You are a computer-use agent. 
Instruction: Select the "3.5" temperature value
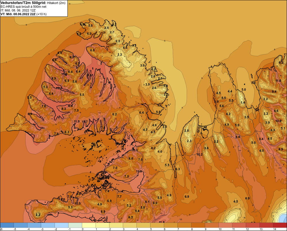pos(247,117)
